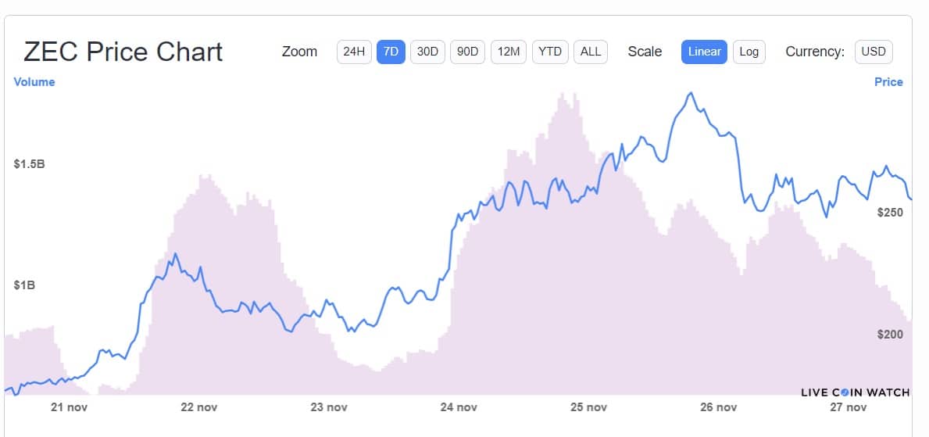Screen dimensions: 929x437
Task: Click the $250 price axis tick
Action: coord(889,213)
